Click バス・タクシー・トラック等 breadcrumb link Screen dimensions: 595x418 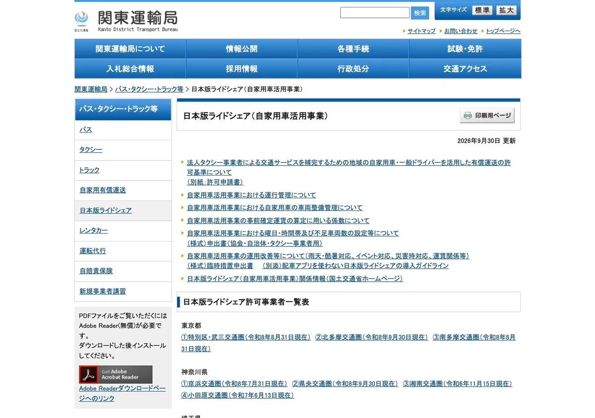pos(149,89)
